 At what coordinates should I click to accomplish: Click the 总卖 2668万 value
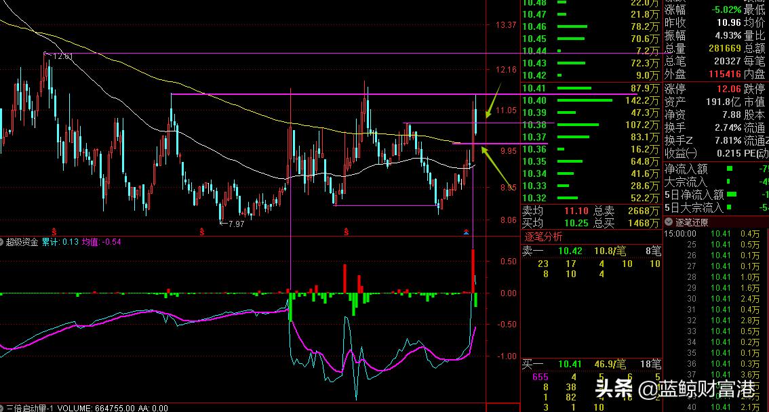click(644, 211)
